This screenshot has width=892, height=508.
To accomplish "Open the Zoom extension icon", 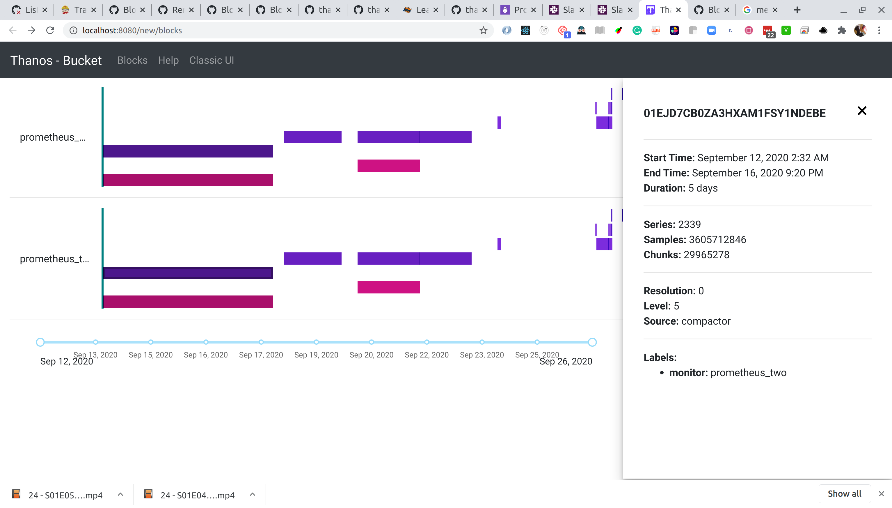I will coord(711,30).
